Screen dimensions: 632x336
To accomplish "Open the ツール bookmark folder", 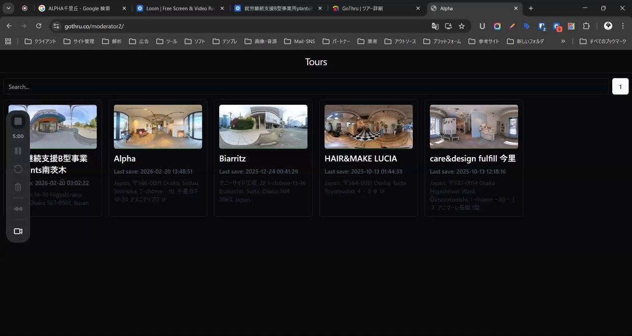I will [x=166, y=42].
